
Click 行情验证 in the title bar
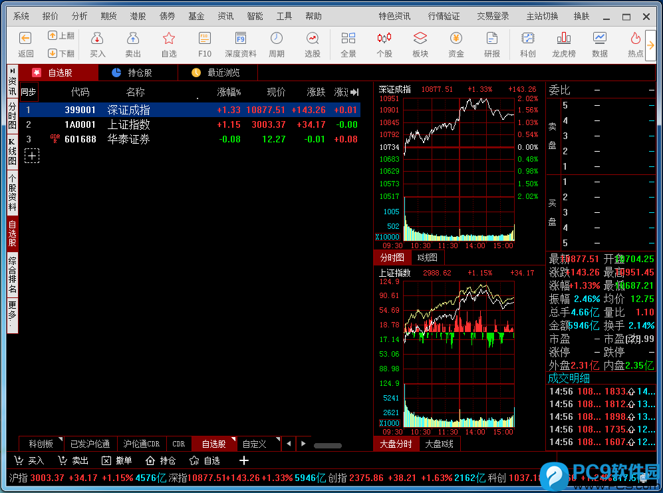pyautogui.click(x=444, y=16)
